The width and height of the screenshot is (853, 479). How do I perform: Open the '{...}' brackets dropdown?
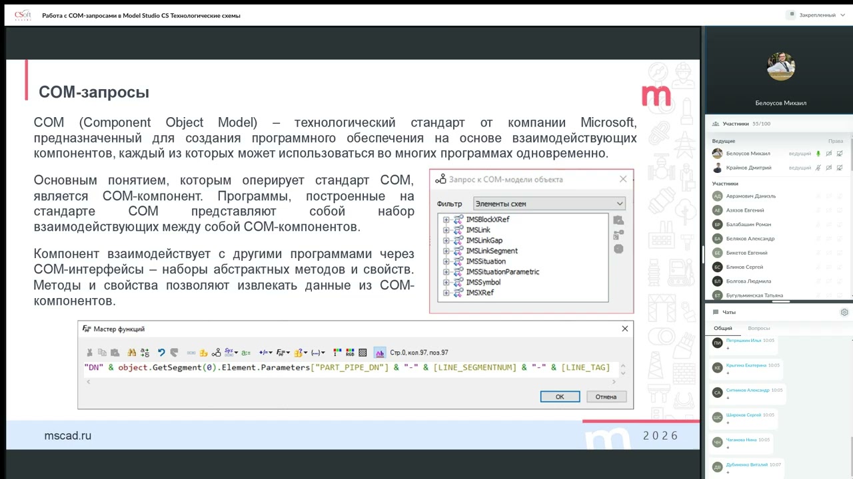tap(318, 353)
